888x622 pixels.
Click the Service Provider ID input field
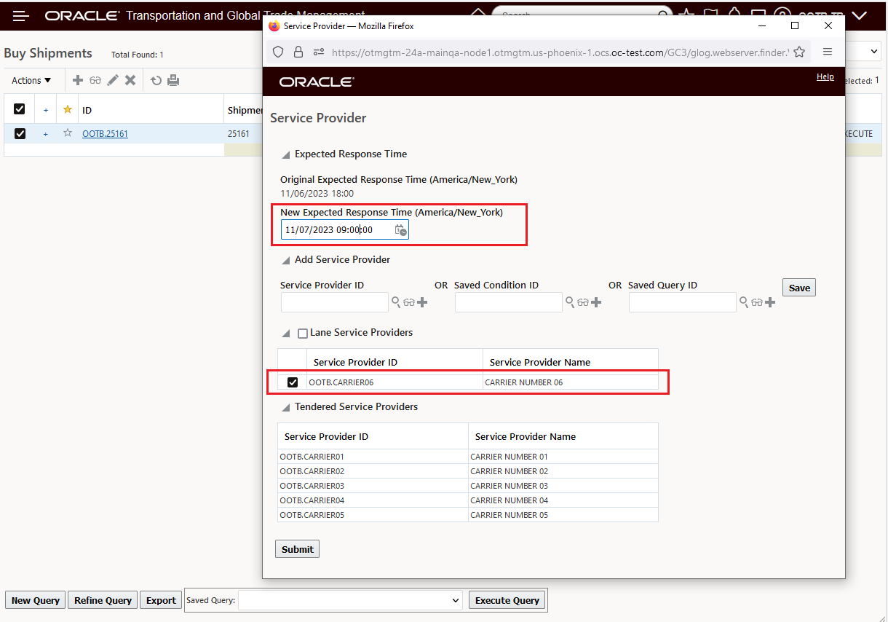[x=335, y=302]
